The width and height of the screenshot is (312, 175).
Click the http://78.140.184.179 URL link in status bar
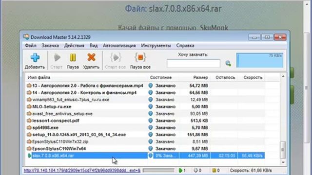[82, 171]
